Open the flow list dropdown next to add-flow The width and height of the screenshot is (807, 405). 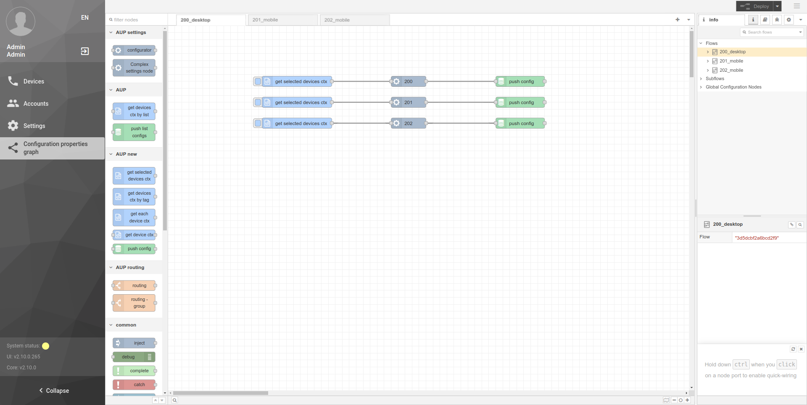pos(688,20)
